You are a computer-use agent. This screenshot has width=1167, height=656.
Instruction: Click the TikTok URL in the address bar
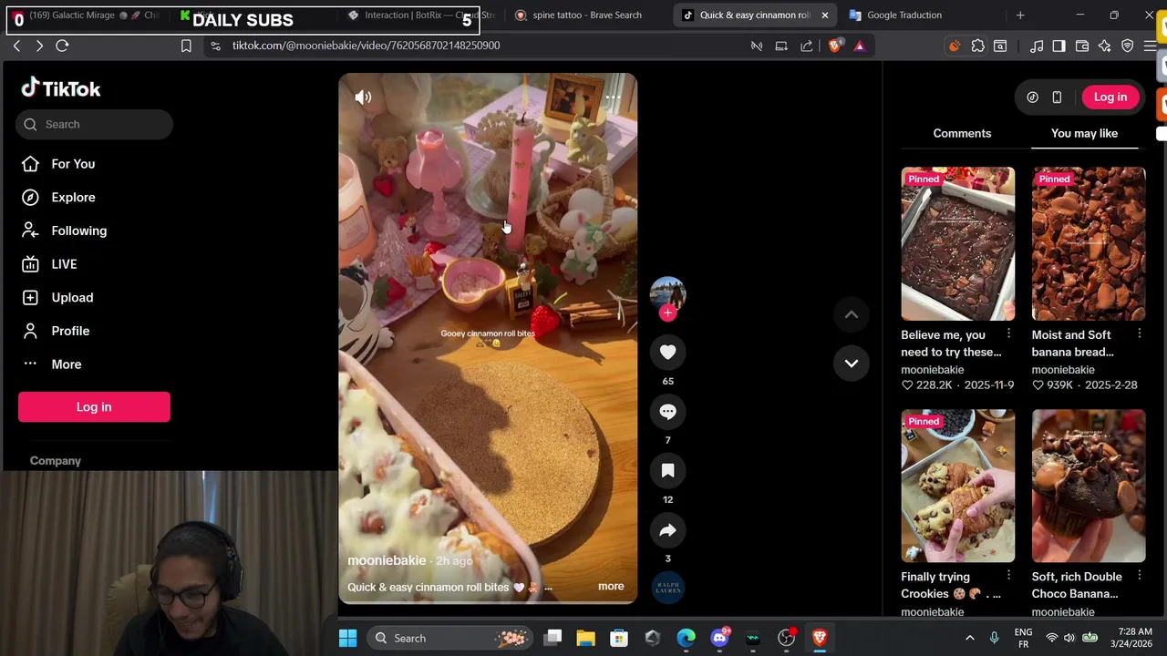pyautogui.click(x=366, y=46)
